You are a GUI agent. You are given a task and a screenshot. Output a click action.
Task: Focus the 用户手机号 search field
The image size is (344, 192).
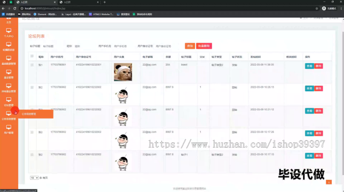point(123,46)
